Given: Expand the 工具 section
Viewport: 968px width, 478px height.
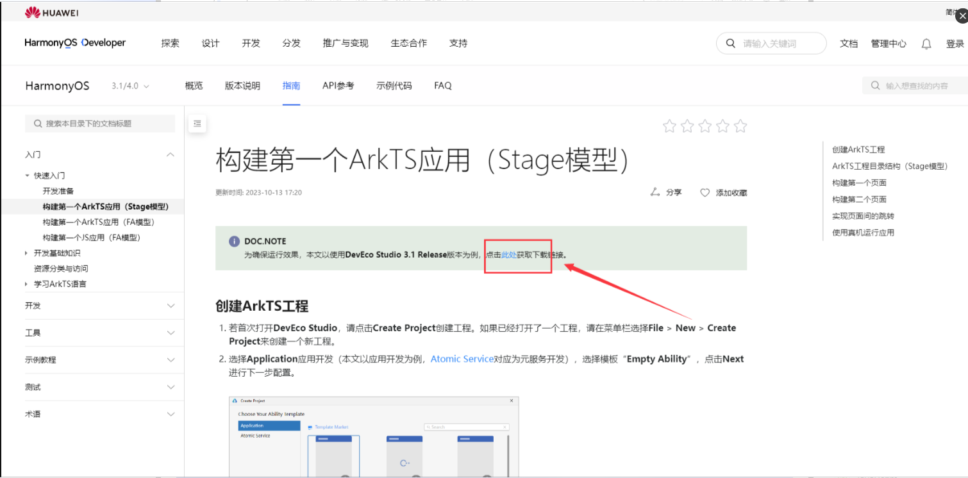Looking at the screenshot, I should (171, 333).
